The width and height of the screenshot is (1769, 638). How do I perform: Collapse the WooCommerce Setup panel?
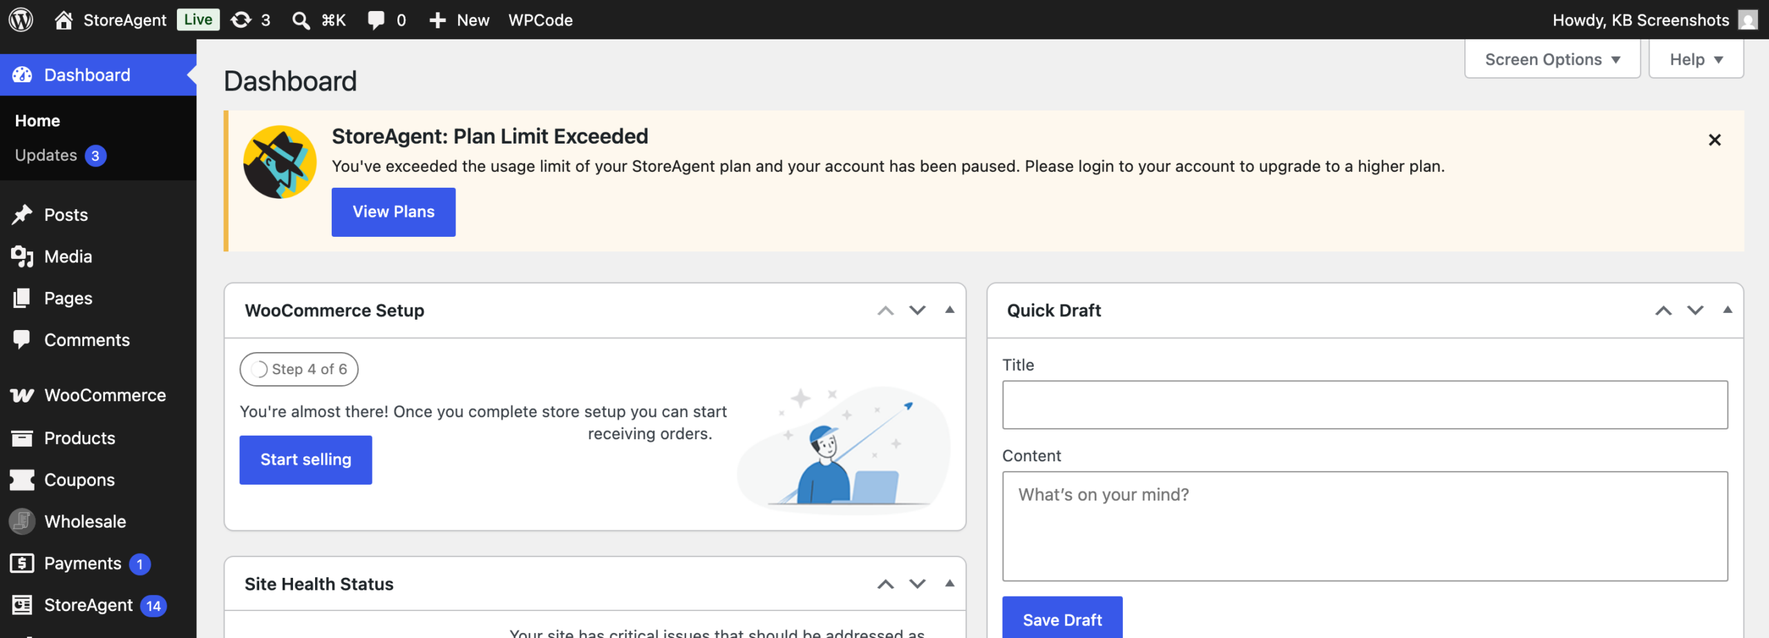tap(949, 310)
